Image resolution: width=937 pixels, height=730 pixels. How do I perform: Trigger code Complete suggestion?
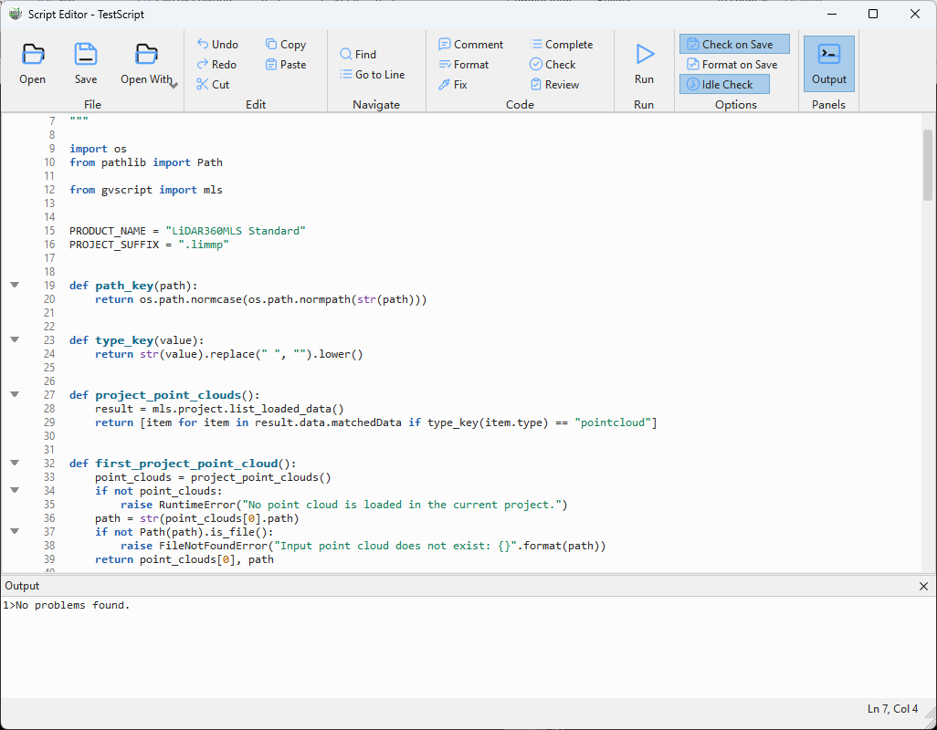tap(561, 44)
